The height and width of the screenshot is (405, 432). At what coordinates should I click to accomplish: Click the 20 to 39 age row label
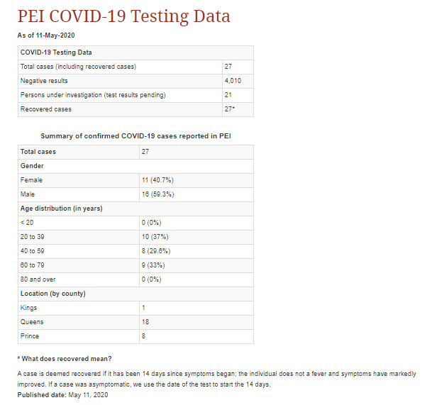click(33, 237)
